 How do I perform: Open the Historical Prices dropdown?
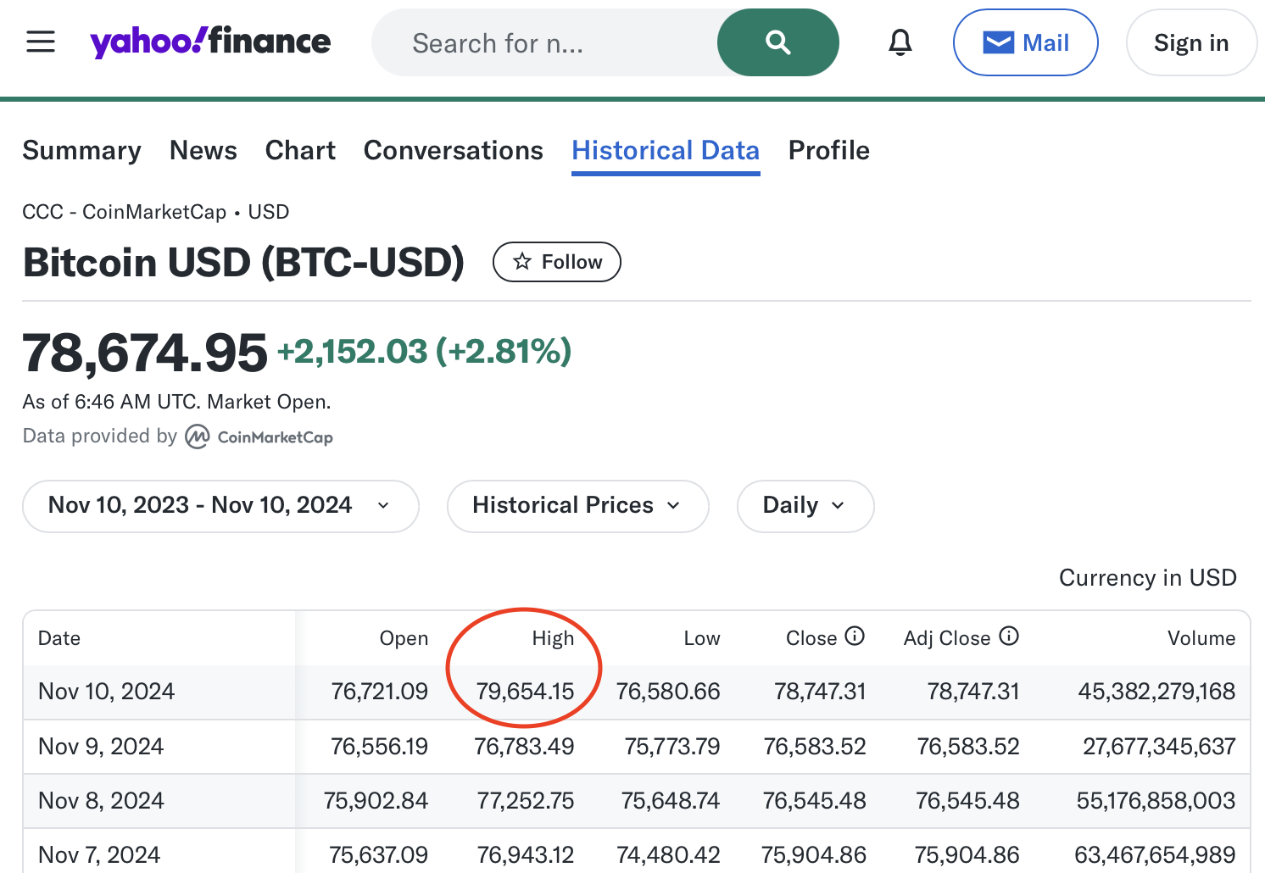577,506
